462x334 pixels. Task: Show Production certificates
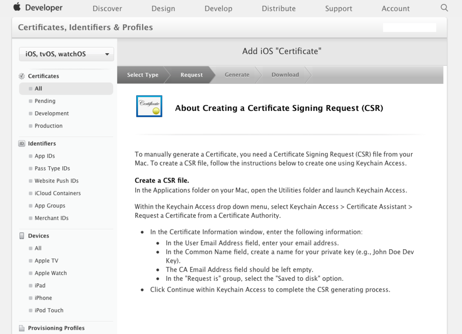[48, 126]
